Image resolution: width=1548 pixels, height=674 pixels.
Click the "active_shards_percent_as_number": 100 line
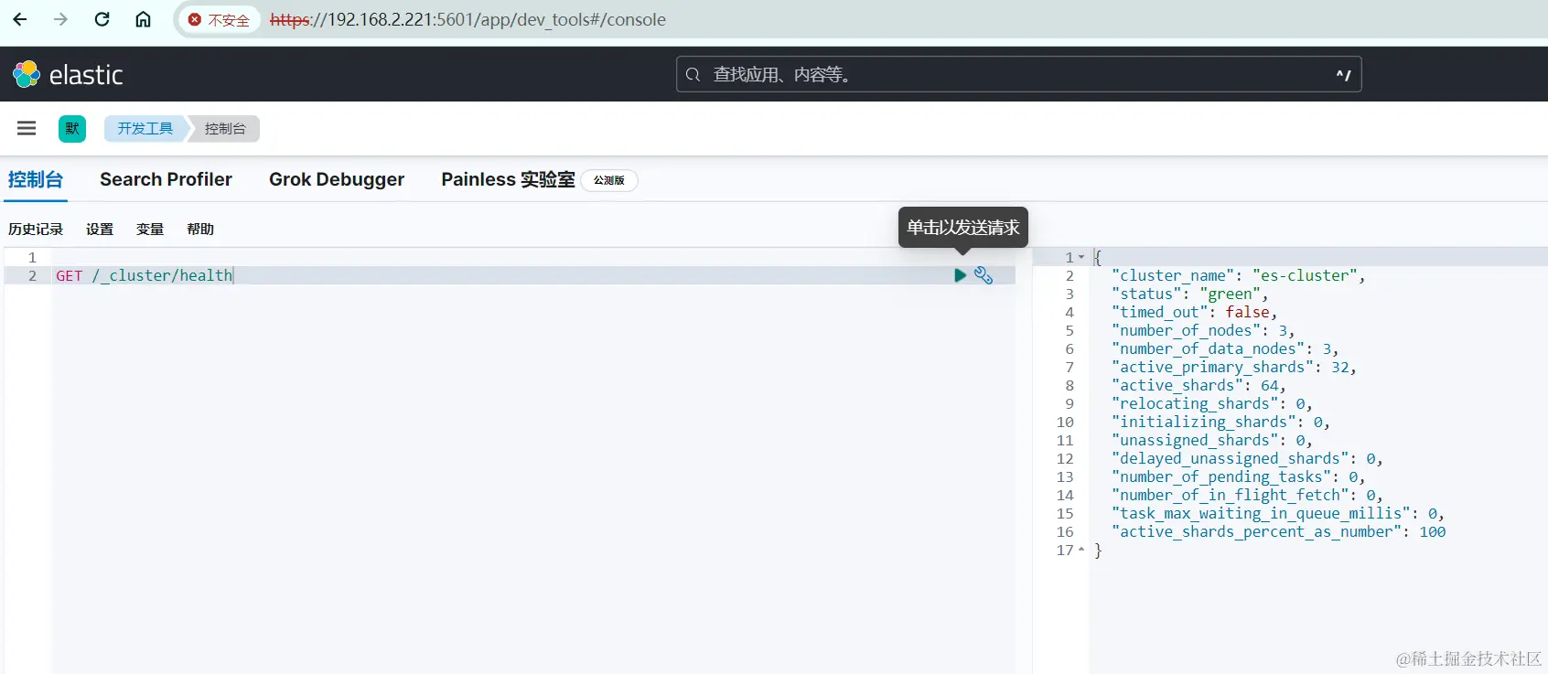[x=1279, y=531]
